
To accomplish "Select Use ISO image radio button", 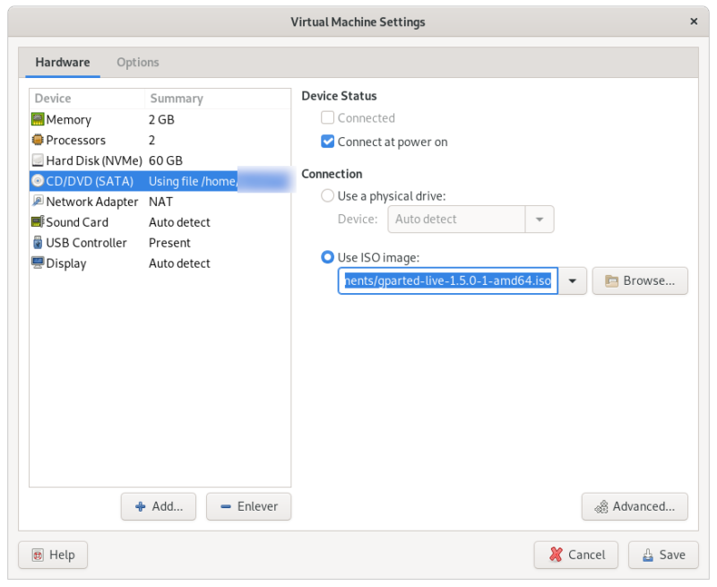I will click(327, 257).
